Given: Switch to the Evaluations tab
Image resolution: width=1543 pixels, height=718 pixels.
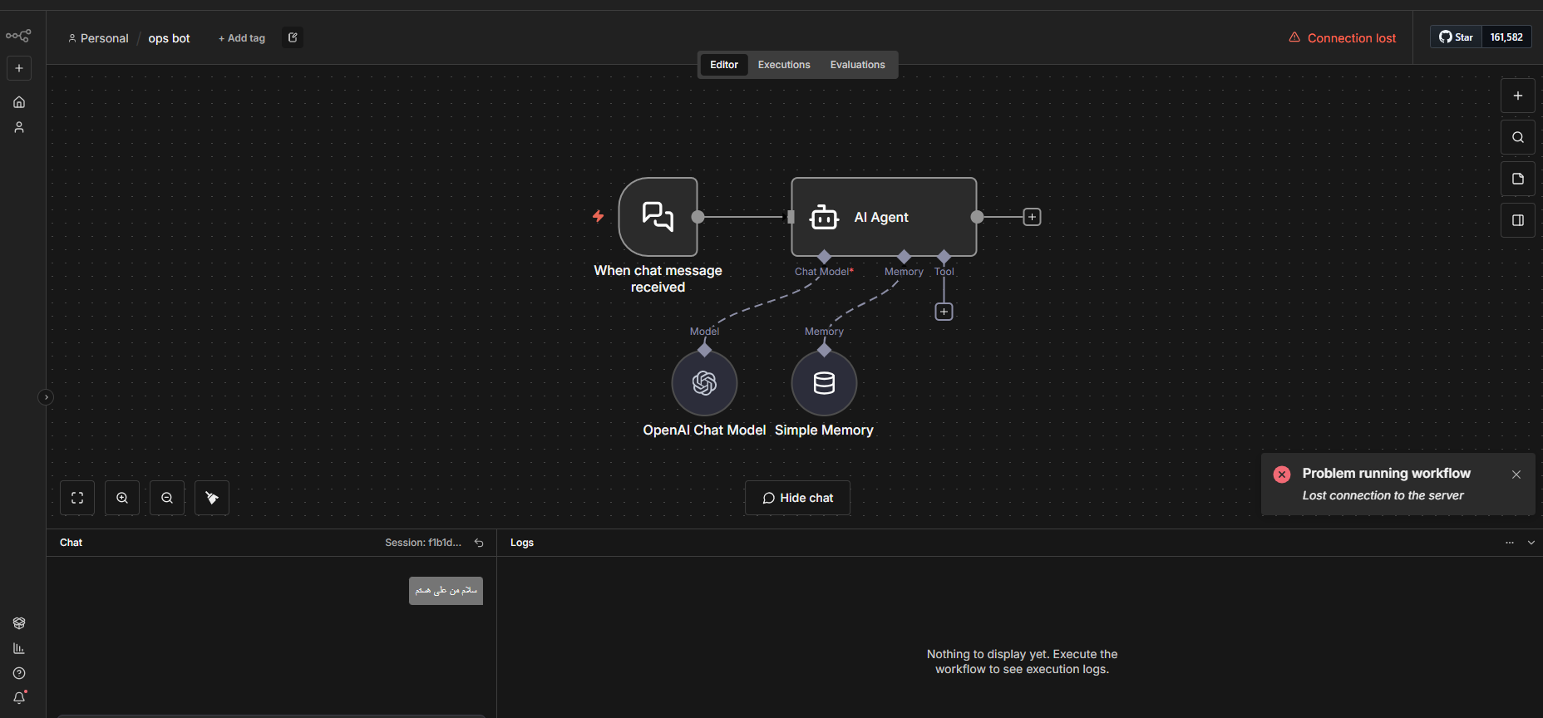Looking at the screenshot, I should 857,65.
